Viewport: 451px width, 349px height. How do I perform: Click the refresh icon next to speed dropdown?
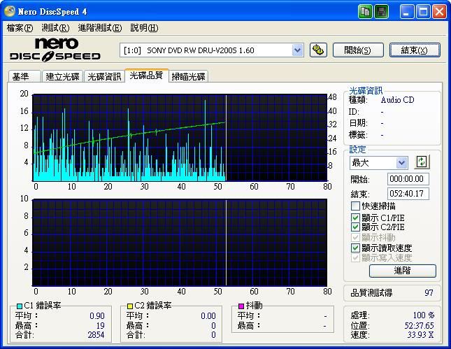[422, 162]
